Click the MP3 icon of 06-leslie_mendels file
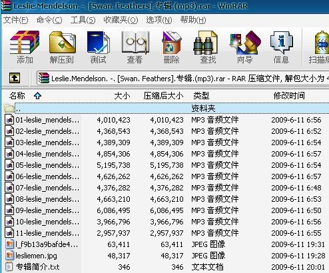 point(9,176)
